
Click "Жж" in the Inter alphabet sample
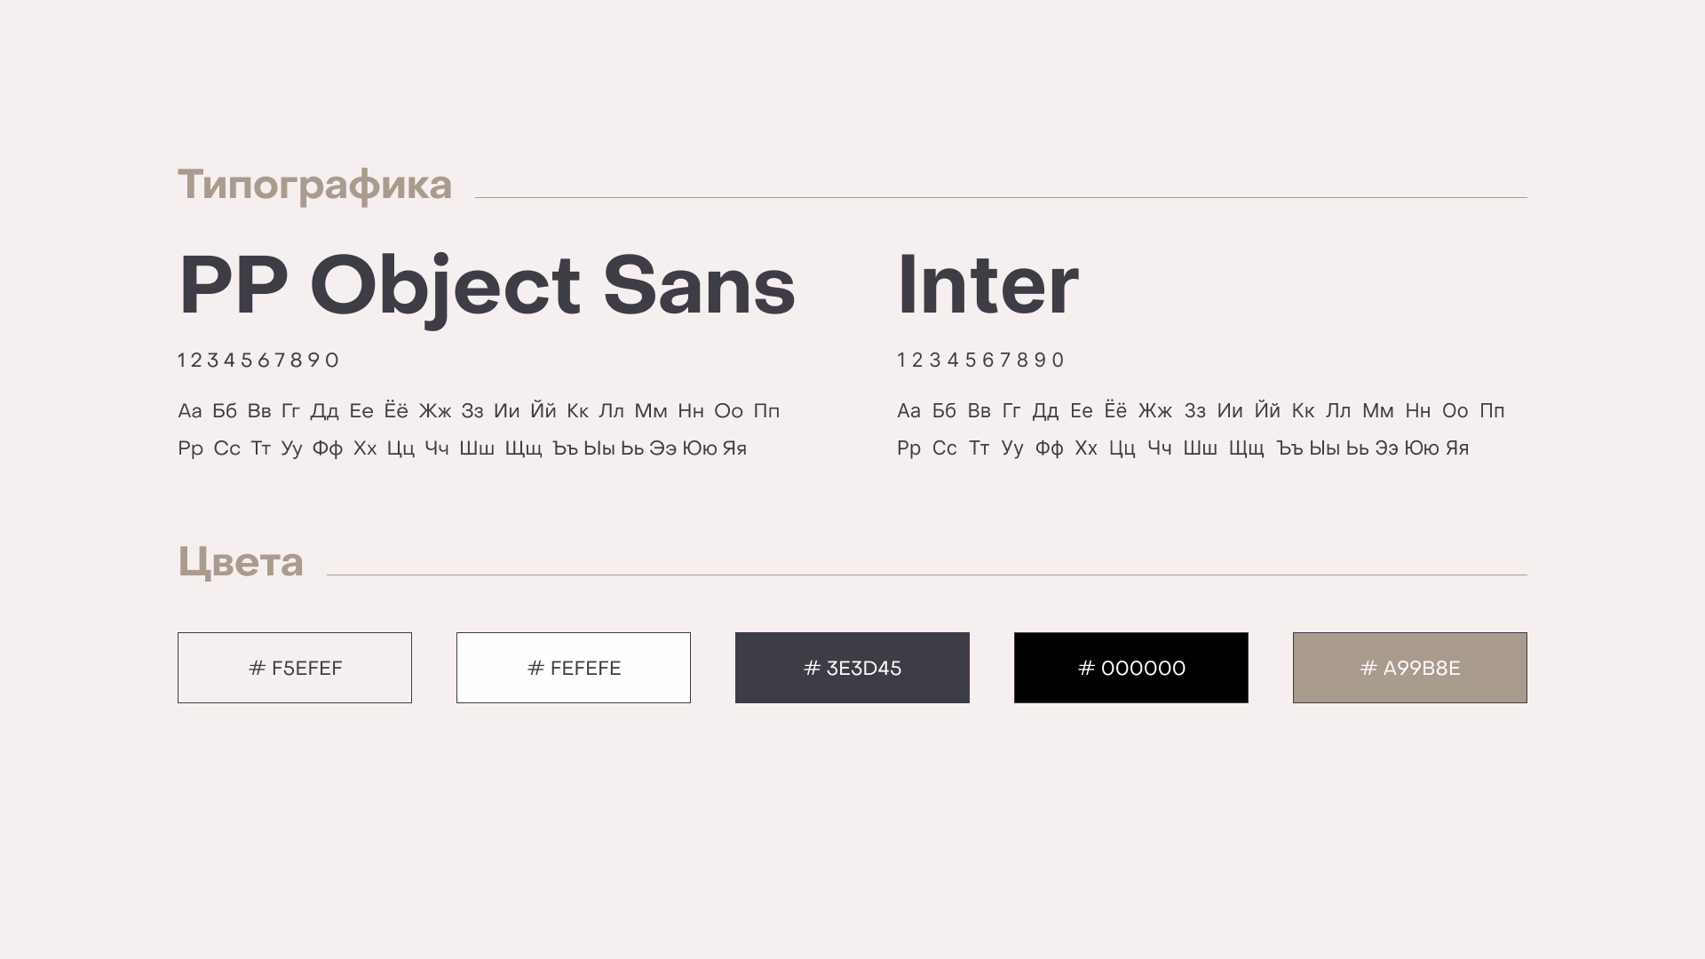click(1155, 411)
